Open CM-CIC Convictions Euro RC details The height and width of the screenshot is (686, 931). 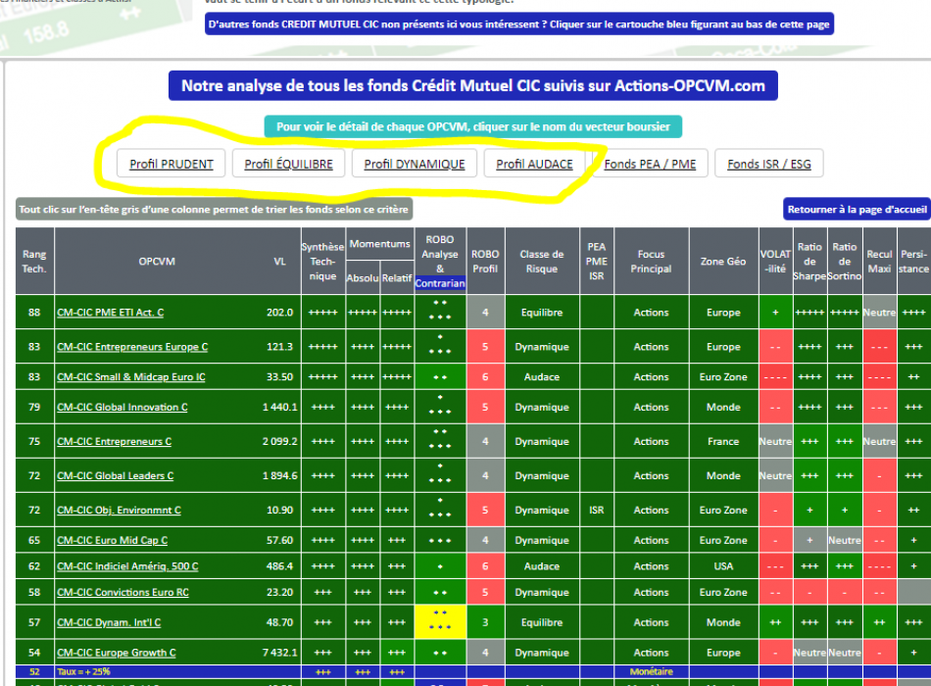pyautogui.click(x=122, y=593)
